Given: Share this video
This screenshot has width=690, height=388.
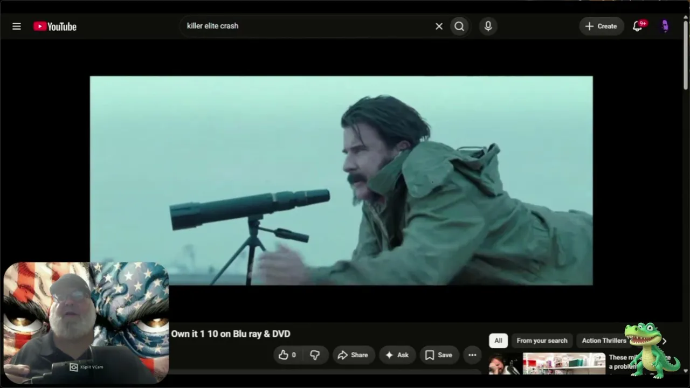Looking at the screenshot, I should click(353, 355).
